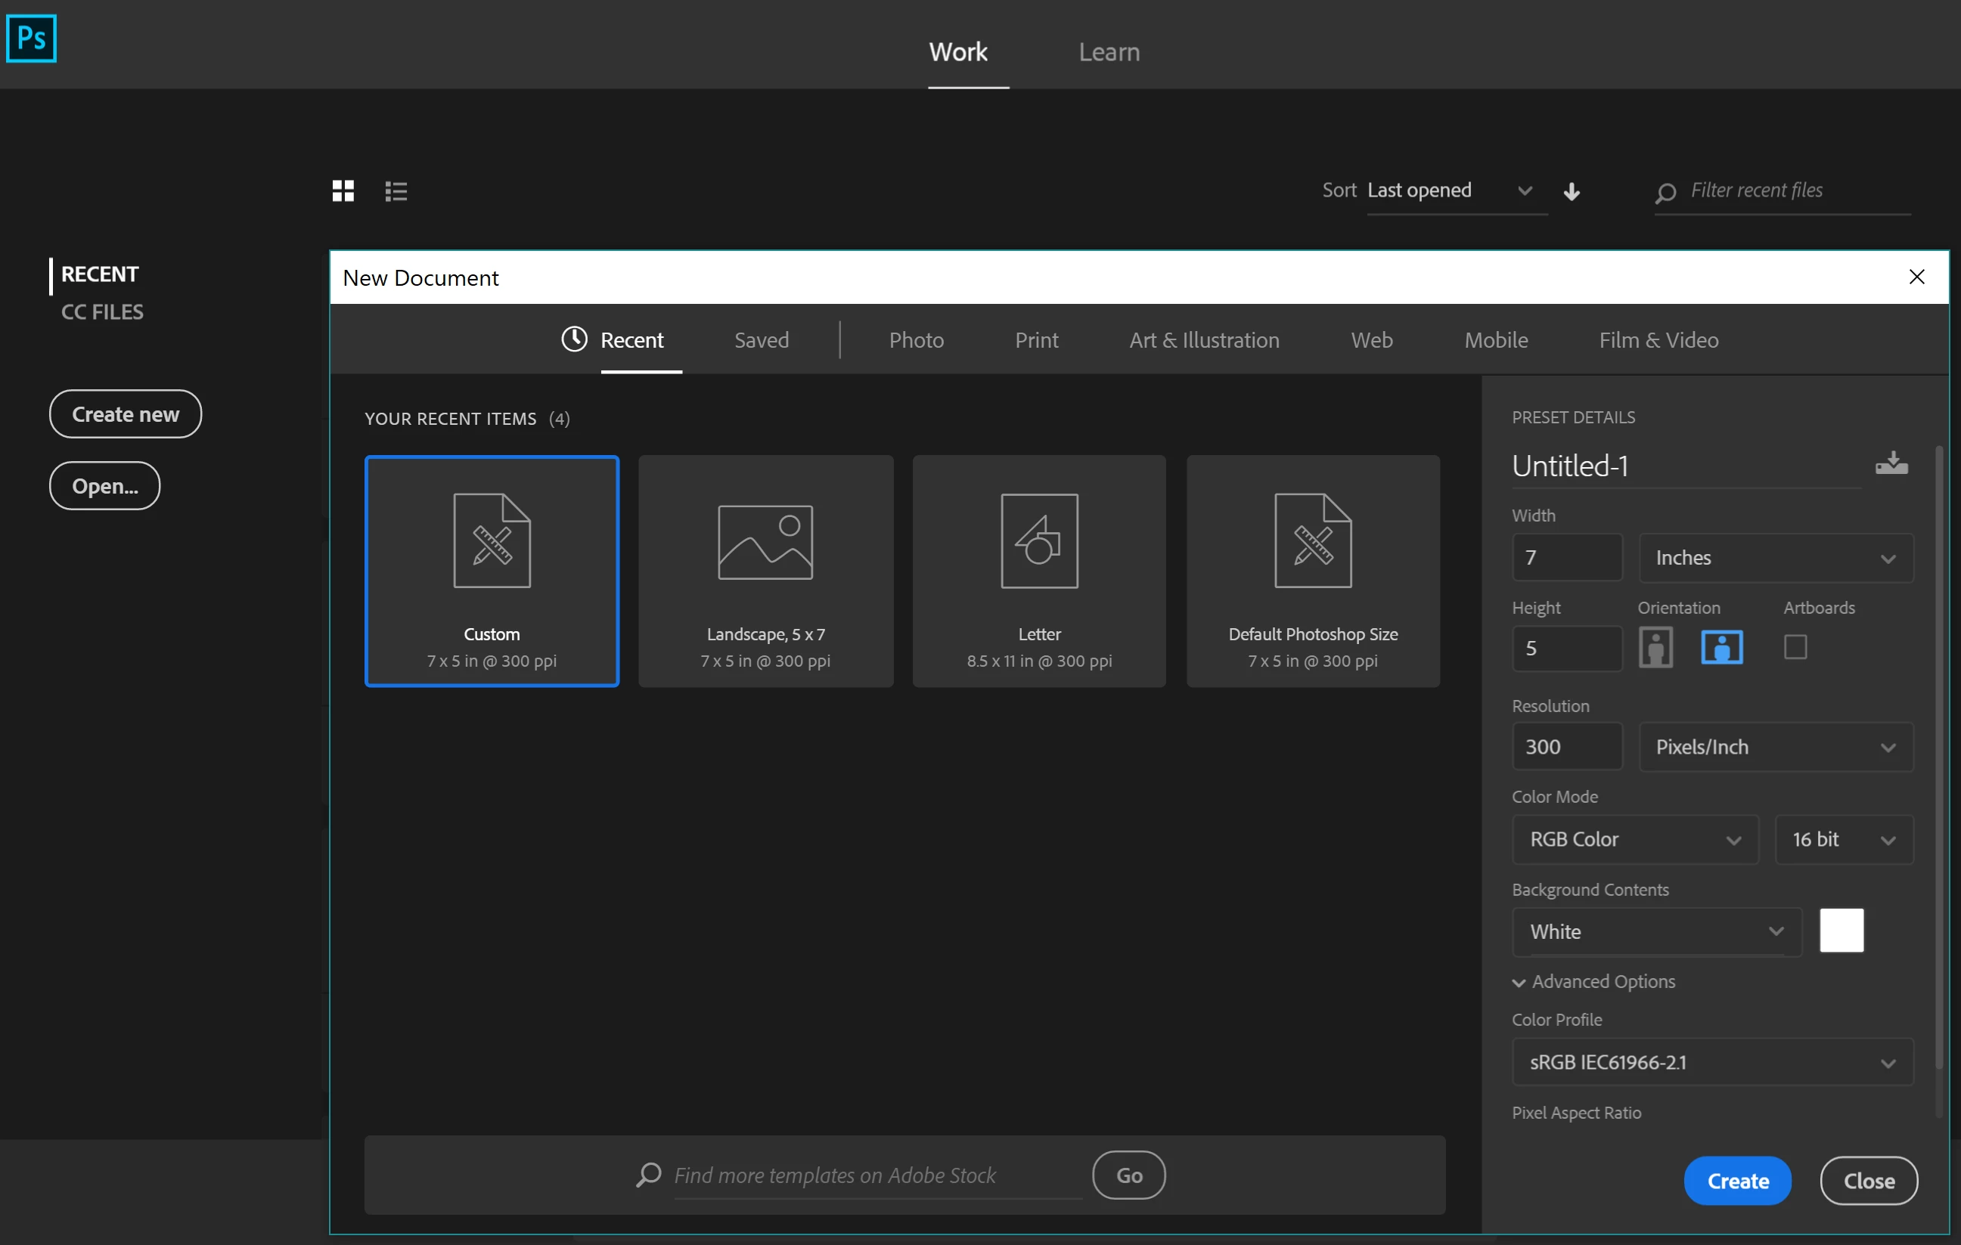Image resolution: width=1961 pixels, height=1245 pixels.
Task: Open the Film & Video tab
Action: [1658, 339]
